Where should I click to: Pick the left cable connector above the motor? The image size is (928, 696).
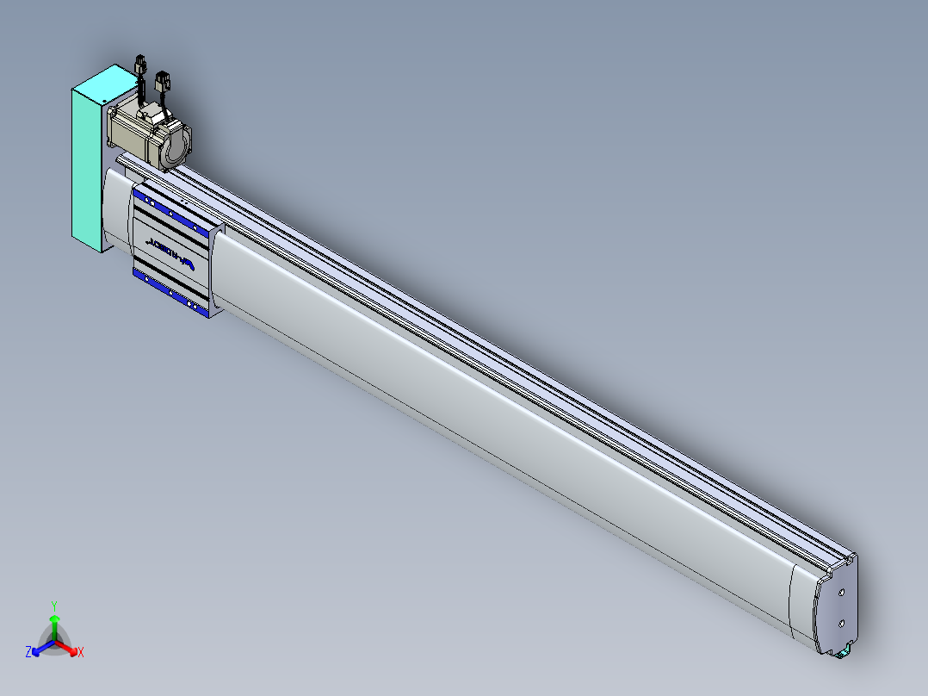point(140,65)
